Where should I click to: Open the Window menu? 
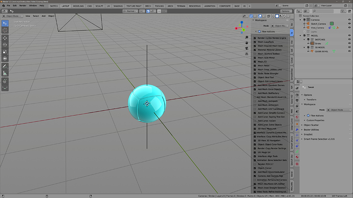[x=33, y=6]
